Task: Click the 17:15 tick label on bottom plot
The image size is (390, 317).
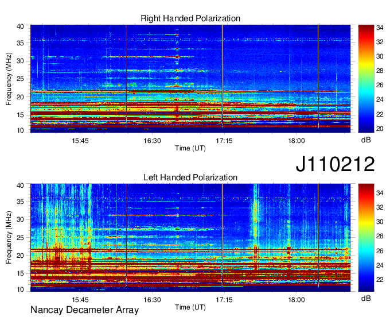Action: [x=224, y=300]
